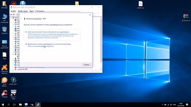Select the Avast Free Antivirus shortcut

(x=4, y=69)
